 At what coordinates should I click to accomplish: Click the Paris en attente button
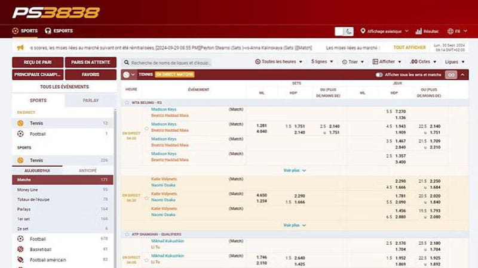pos(90,62)
